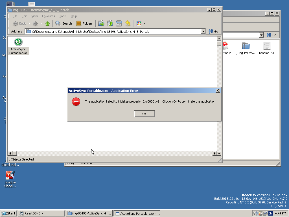Open the Search tool in toolbar
Image resolution: width=289 pixels, height=217 pixels.
pyautogui.click(x=64, y=23)
